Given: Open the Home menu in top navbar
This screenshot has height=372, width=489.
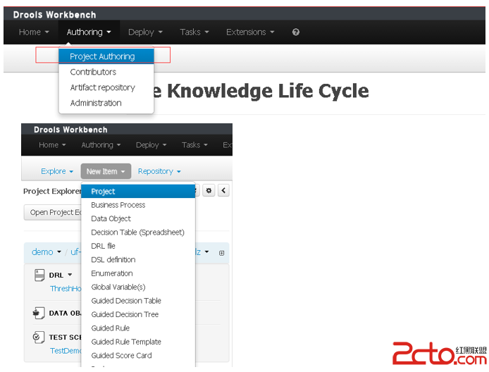Looking at the screenshot, I should coord(34,32).
